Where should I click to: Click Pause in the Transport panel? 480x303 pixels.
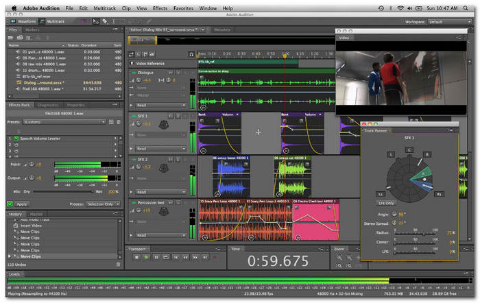tap(156, 257)
